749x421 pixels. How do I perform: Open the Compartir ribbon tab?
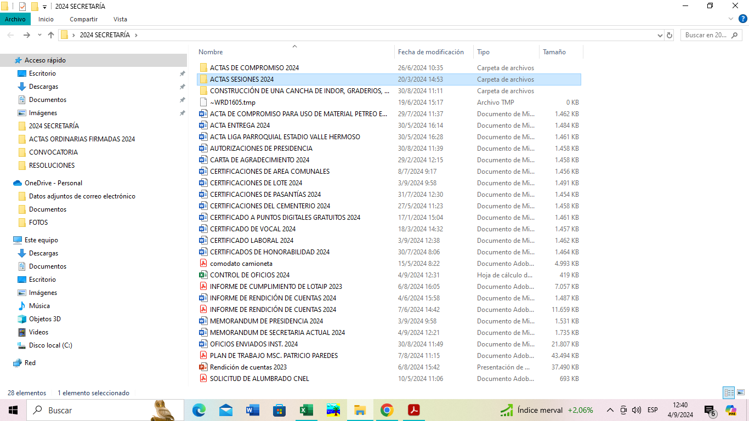tap(83, 19)
